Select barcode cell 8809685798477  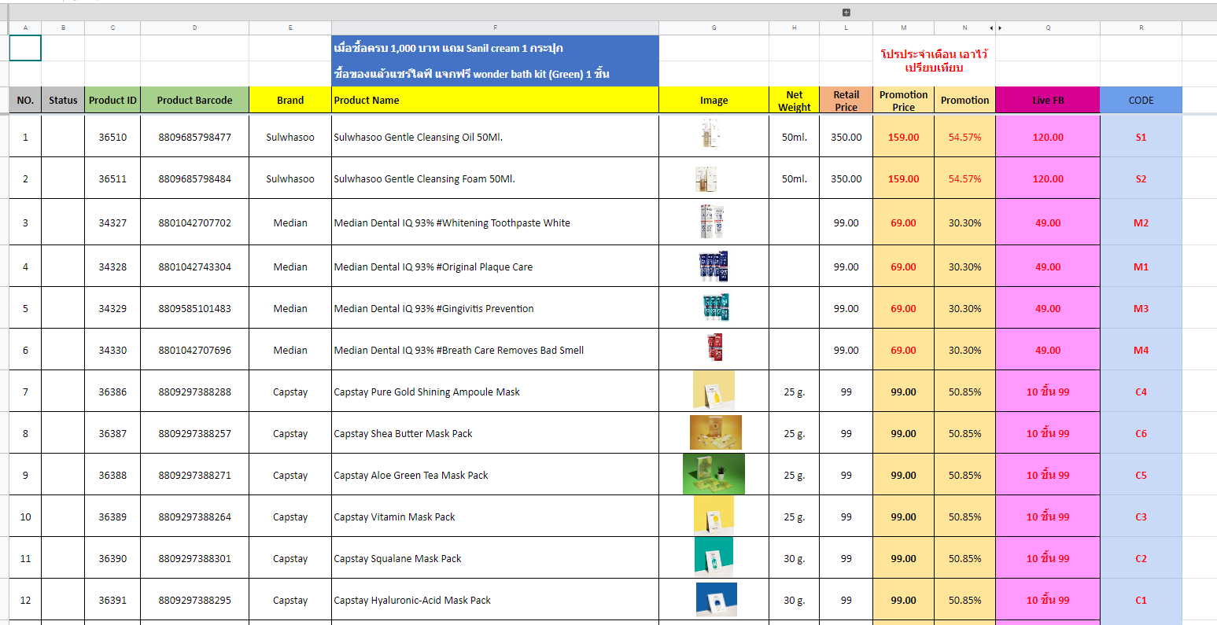click(x=194, y=137)
